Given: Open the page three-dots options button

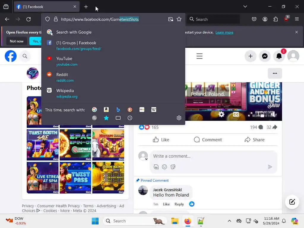Looking at the screenshot, I should pyautogui.click(x=275, y=73).
